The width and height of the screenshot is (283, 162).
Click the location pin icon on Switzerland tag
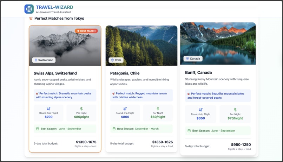coord(36,60)
